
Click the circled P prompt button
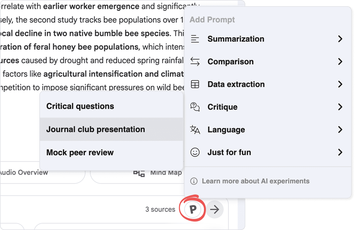click(193, 209)
